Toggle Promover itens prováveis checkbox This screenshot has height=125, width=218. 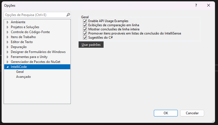[x=85, y=34]
